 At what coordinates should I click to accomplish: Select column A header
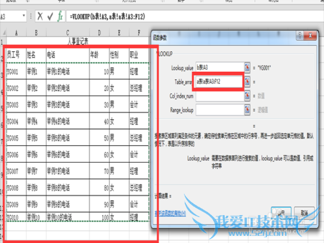click(16, 32)
